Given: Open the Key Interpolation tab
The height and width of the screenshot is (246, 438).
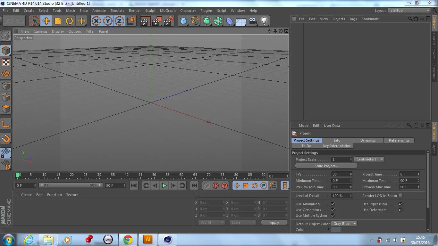Looking at the screenshot, I should [337, 146].
